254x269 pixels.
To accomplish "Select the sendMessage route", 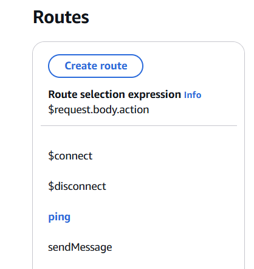I will (80, 247).
